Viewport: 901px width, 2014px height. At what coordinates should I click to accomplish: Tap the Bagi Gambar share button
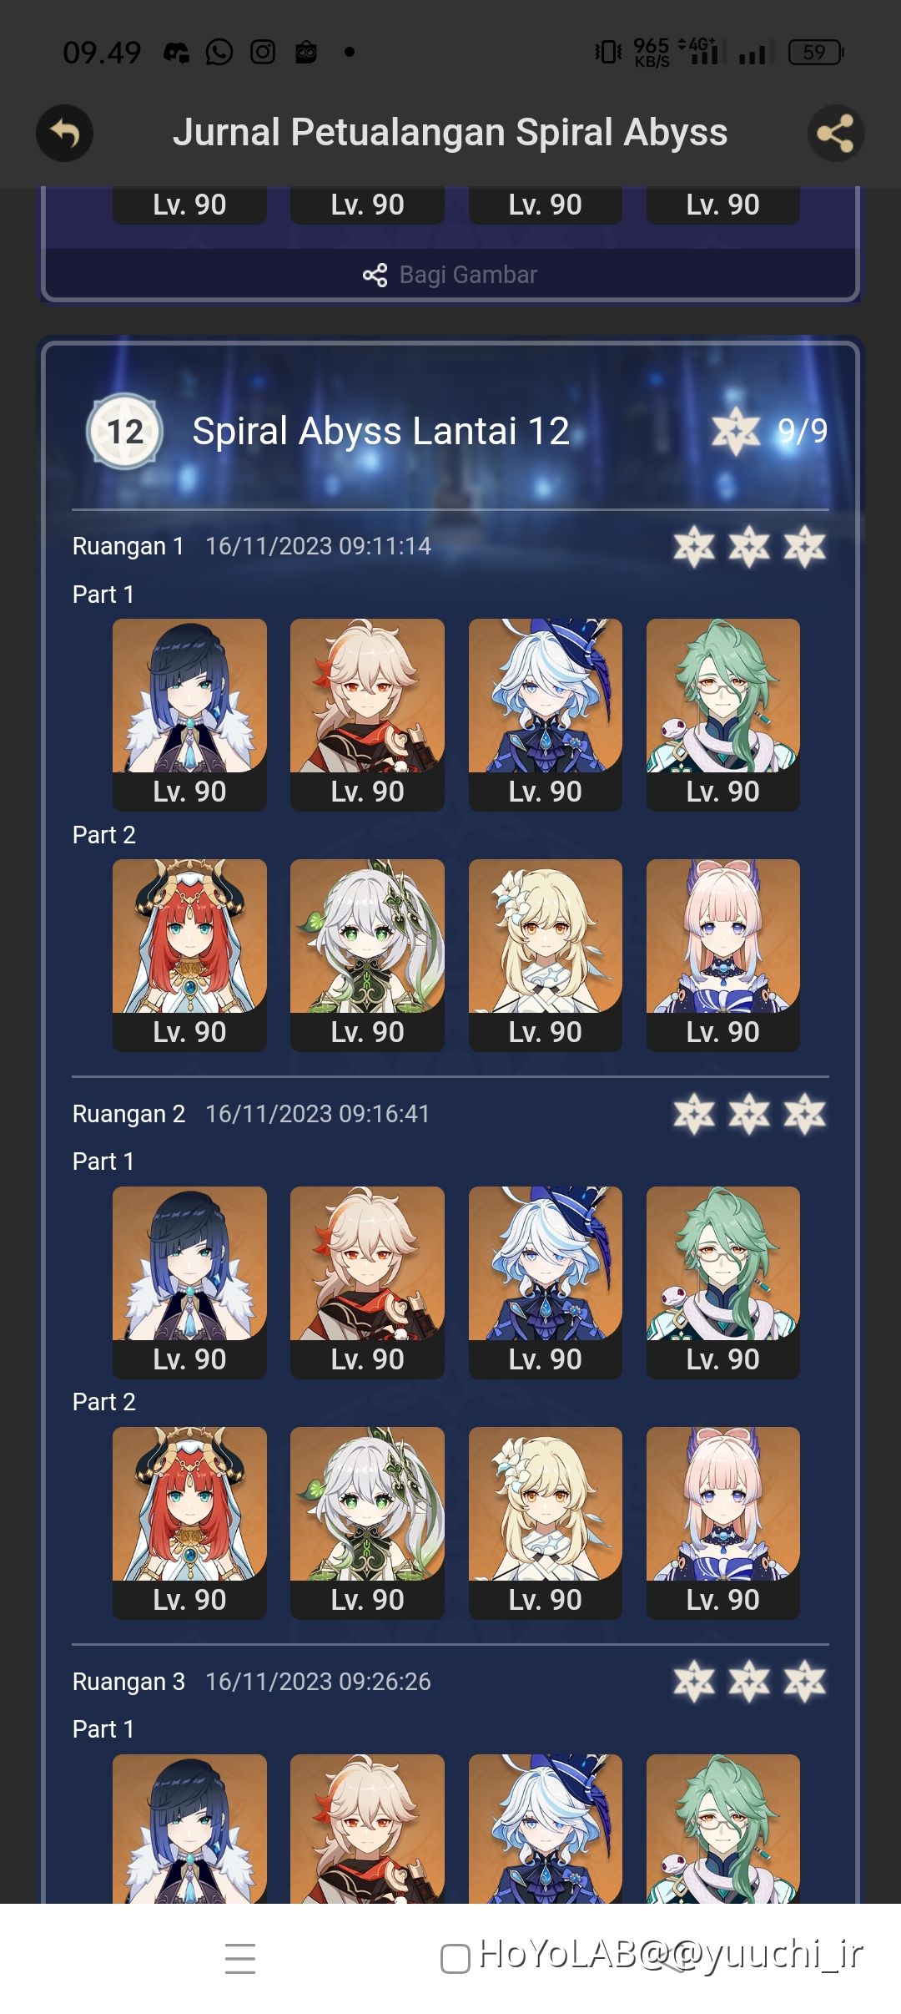tap(450, 275)
